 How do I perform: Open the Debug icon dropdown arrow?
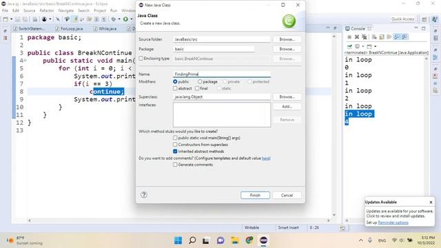point(119,19)
